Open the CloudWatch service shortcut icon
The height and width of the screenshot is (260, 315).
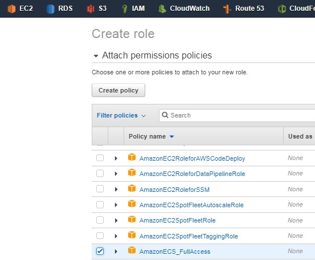coord(162,9)
